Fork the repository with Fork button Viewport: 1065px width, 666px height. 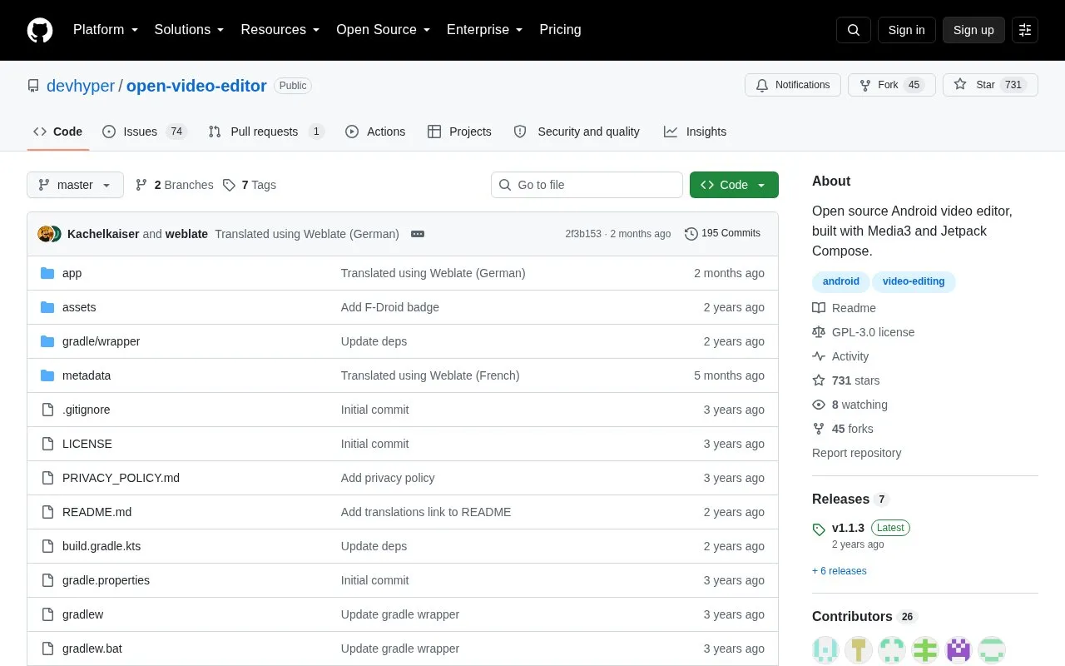tap(892, 85)
